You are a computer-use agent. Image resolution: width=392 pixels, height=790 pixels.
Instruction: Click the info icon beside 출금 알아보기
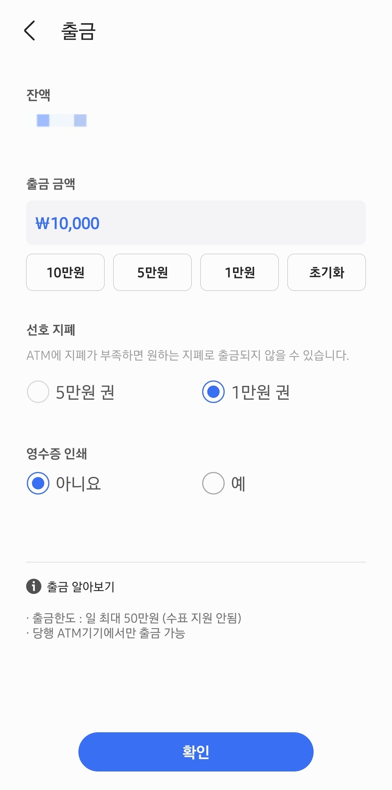34,586
